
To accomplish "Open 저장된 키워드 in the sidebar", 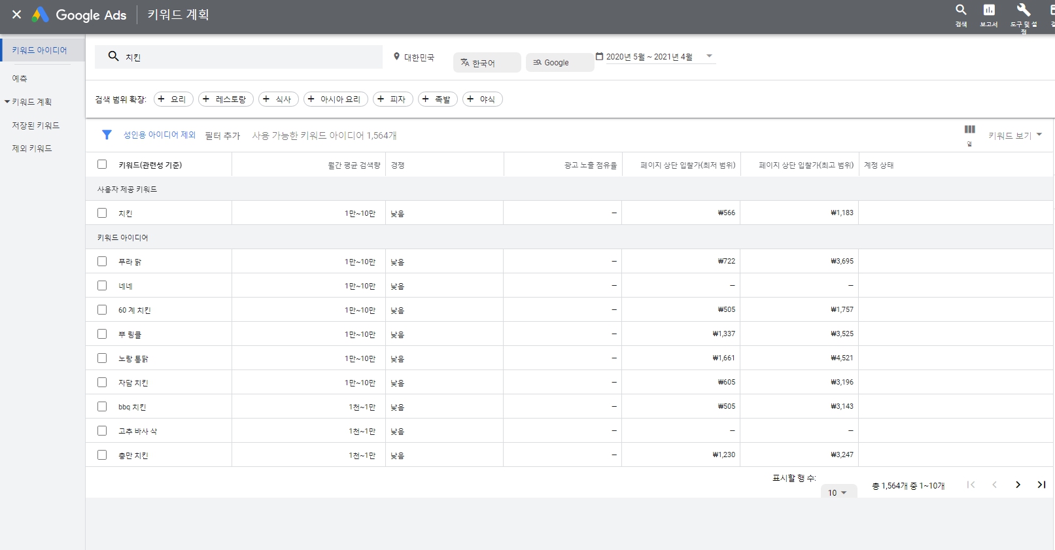I will coord(36,125).
